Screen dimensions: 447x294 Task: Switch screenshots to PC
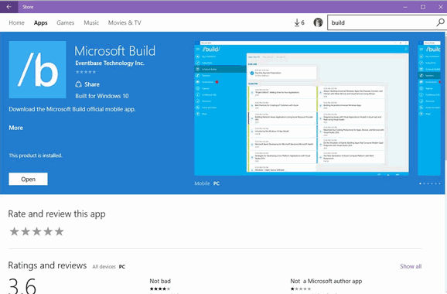pyautogui.click(x=217, y=183)
